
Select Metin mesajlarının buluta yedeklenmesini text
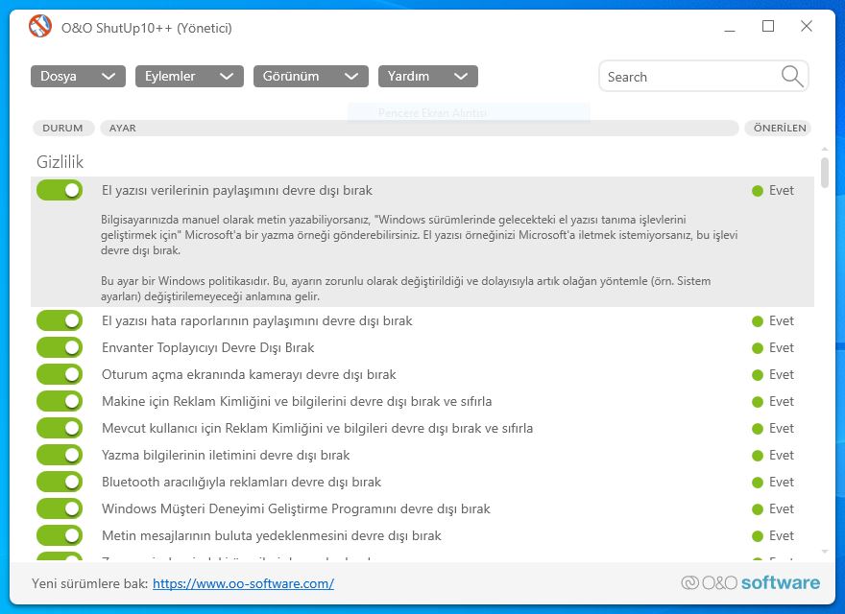tap(272, 536)
